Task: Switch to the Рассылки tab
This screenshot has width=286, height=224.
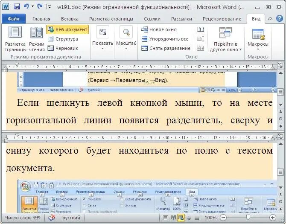Action: pos(181,19)
